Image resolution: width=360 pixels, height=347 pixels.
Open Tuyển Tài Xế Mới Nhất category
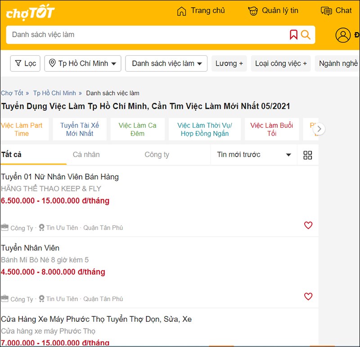[80, 129]
